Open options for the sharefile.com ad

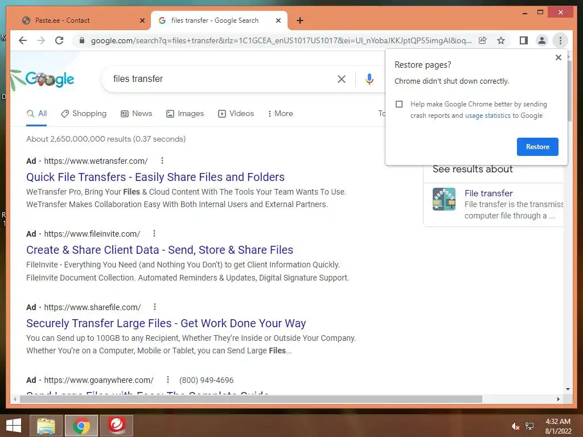coord(155,307)
